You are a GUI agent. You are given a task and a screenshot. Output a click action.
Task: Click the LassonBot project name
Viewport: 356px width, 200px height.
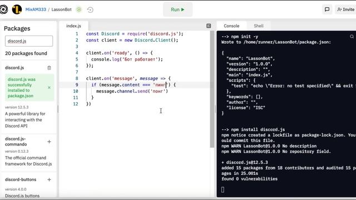(x=61, y=9)
